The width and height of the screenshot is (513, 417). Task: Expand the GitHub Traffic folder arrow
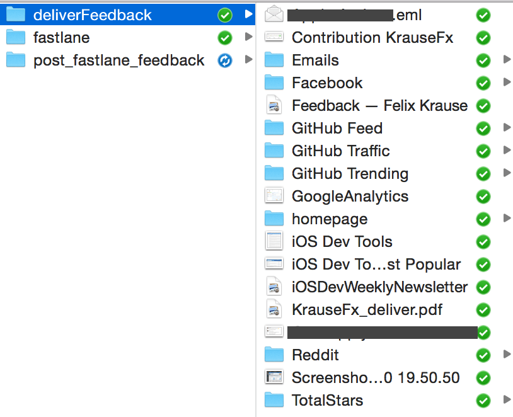507,150
